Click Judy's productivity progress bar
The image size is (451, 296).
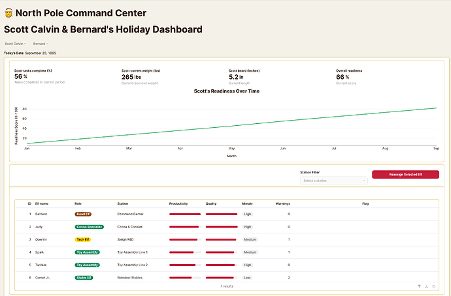tap(184, 227)
